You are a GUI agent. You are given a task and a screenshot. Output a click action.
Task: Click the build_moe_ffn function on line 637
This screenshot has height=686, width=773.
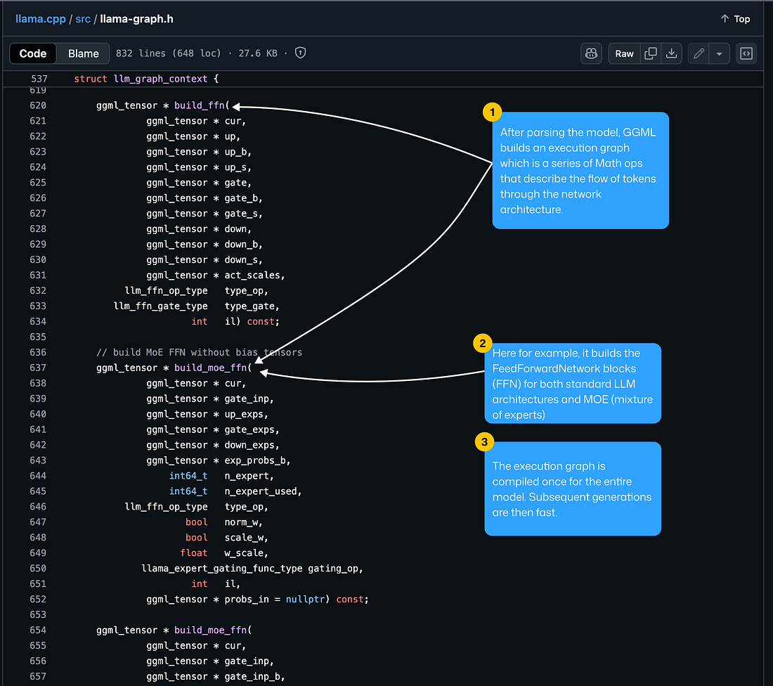211,368
